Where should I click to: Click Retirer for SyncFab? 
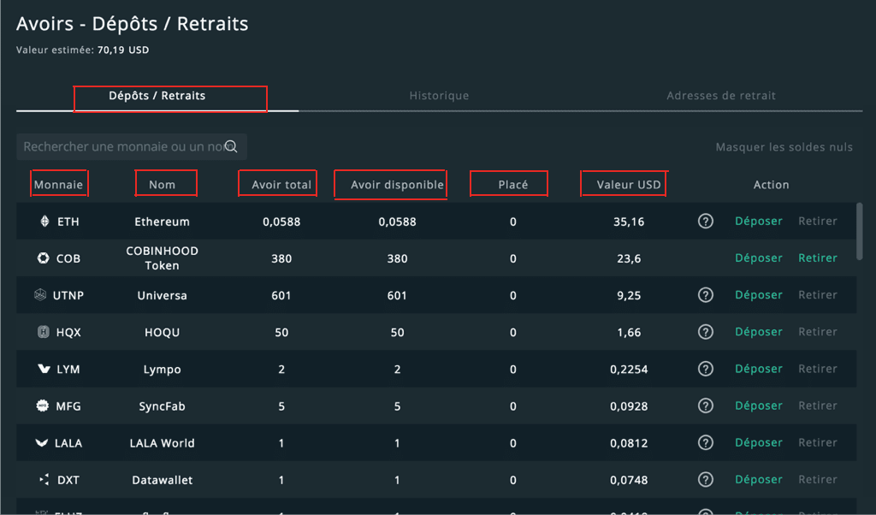click(x=818, y=405)
